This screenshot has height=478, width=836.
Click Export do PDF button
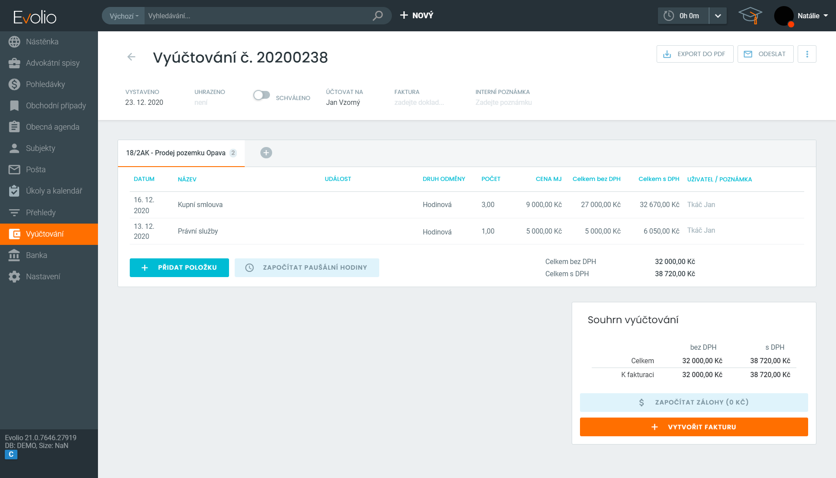694,54
